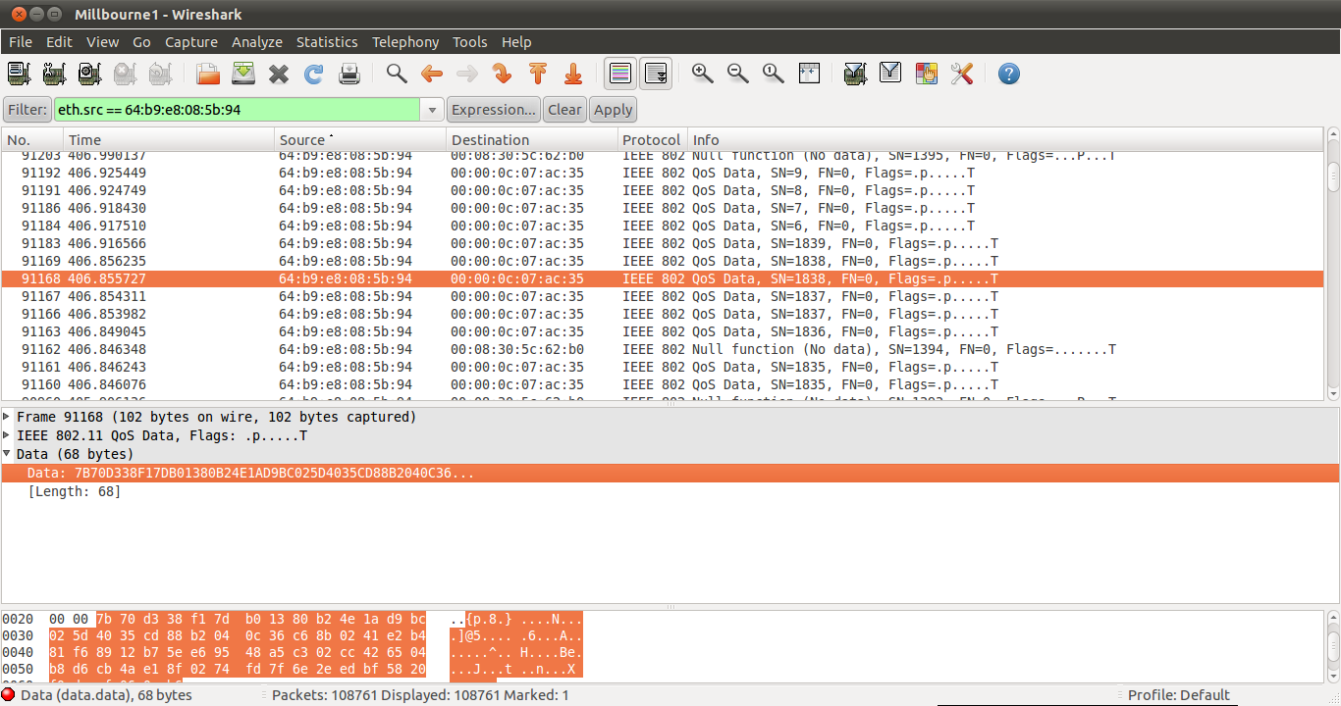Save this capture file

point(242,74)
